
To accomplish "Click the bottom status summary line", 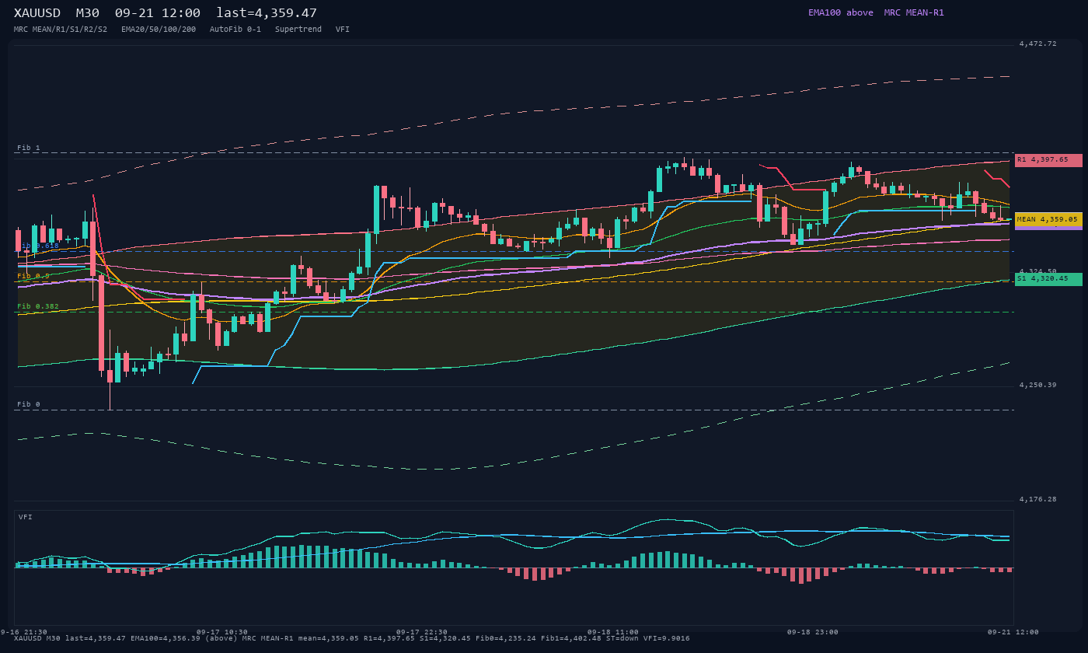I will point(351,639).
